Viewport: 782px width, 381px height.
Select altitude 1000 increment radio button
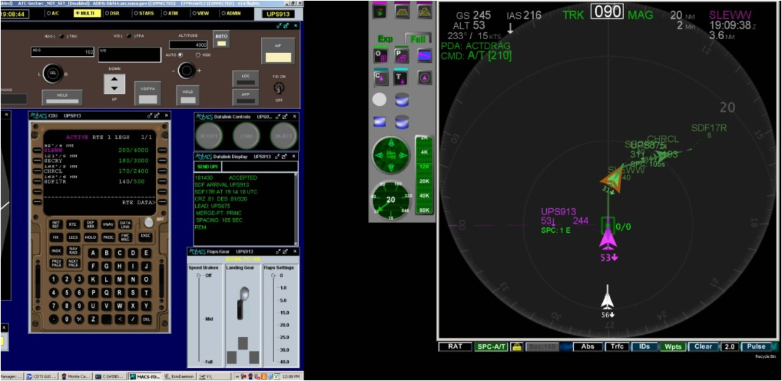[x=197, y=55]
